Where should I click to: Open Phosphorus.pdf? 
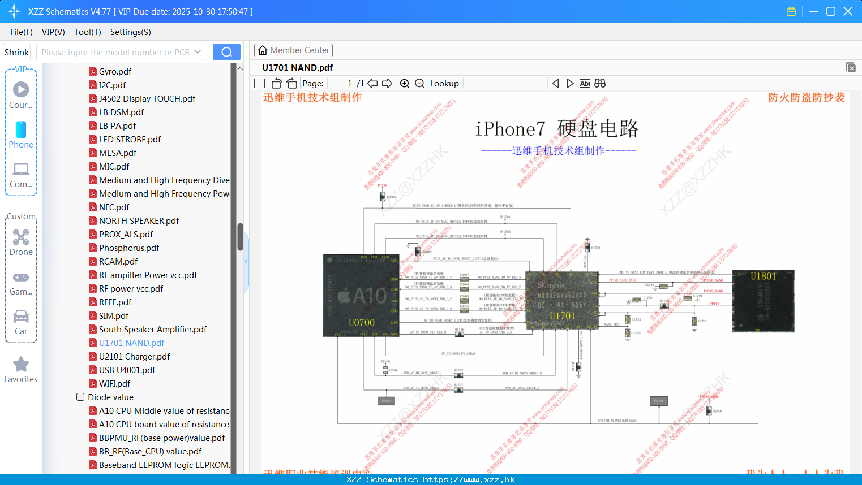coord(129,248)
